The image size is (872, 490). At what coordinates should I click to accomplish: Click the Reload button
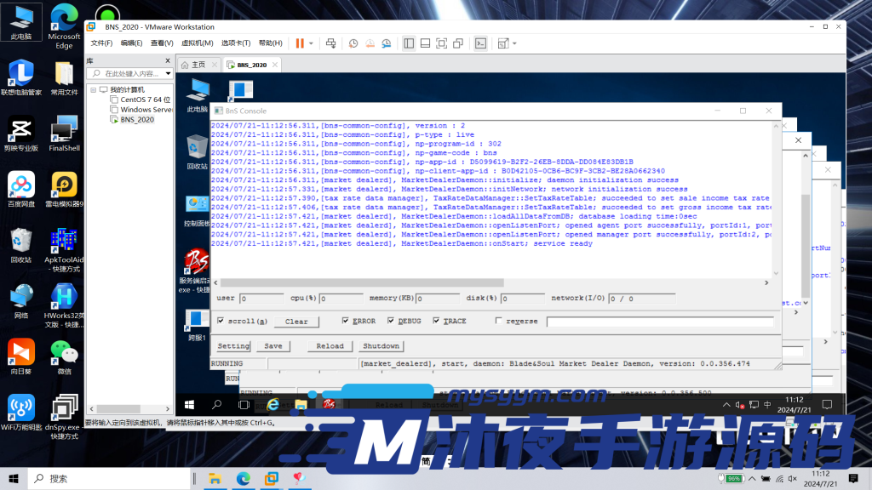pyautogui.click(x=330, y=346)
